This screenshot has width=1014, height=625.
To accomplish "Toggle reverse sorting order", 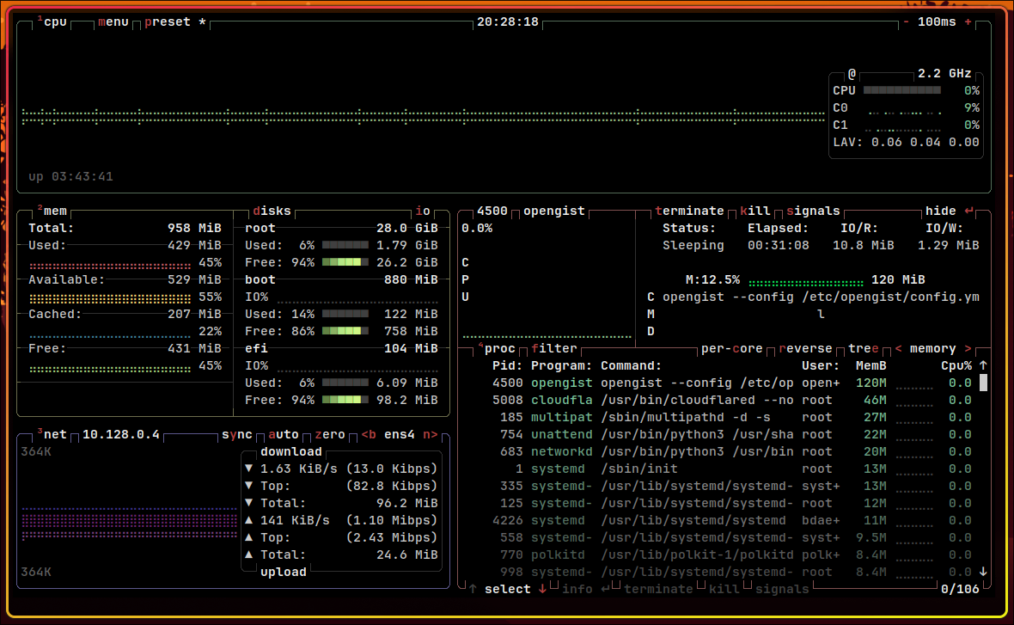I will point(806,348).
